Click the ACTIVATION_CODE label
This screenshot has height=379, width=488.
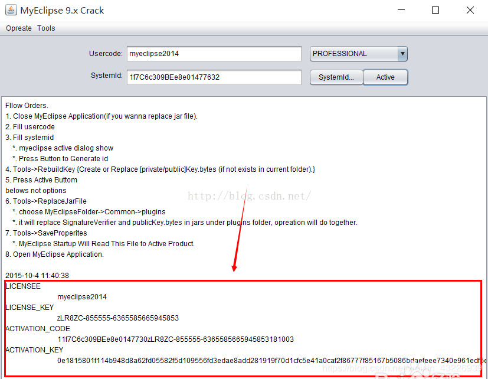[38, 329]
